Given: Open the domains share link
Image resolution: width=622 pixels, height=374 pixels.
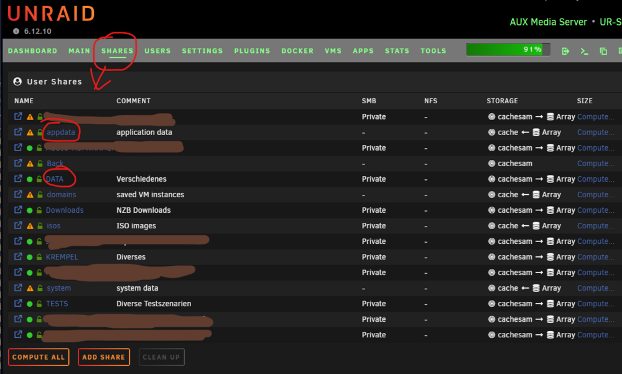Looking at the screenshot, I should [x=62, y=195].
